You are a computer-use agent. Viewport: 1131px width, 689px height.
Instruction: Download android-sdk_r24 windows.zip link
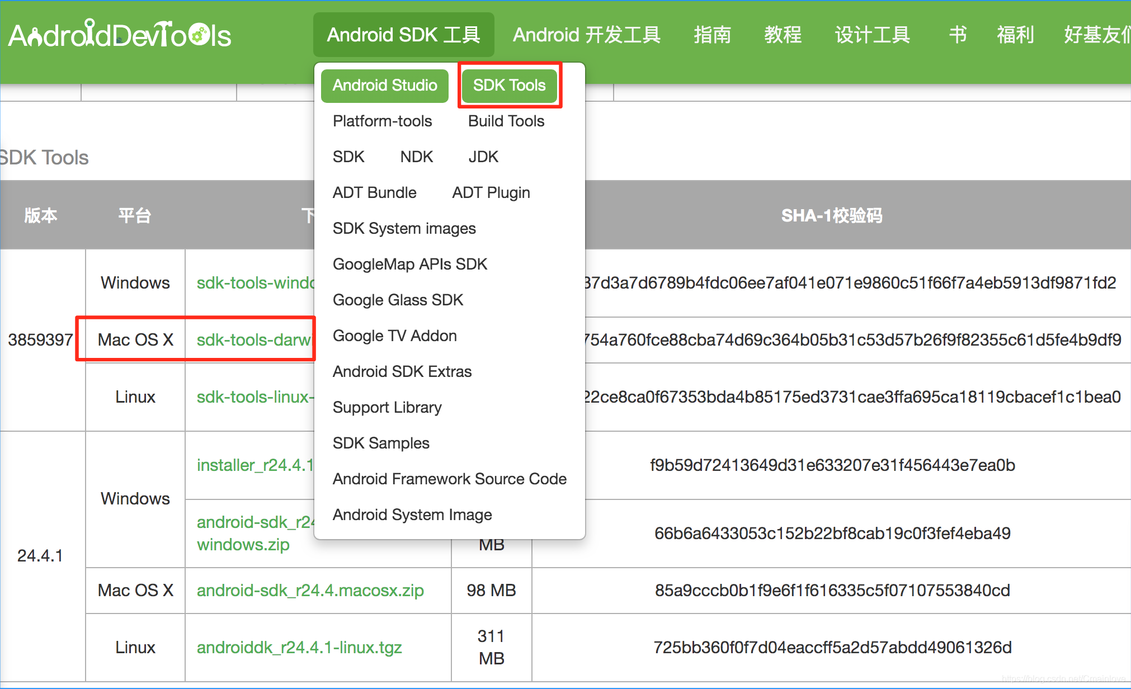(x=255, y=533)
